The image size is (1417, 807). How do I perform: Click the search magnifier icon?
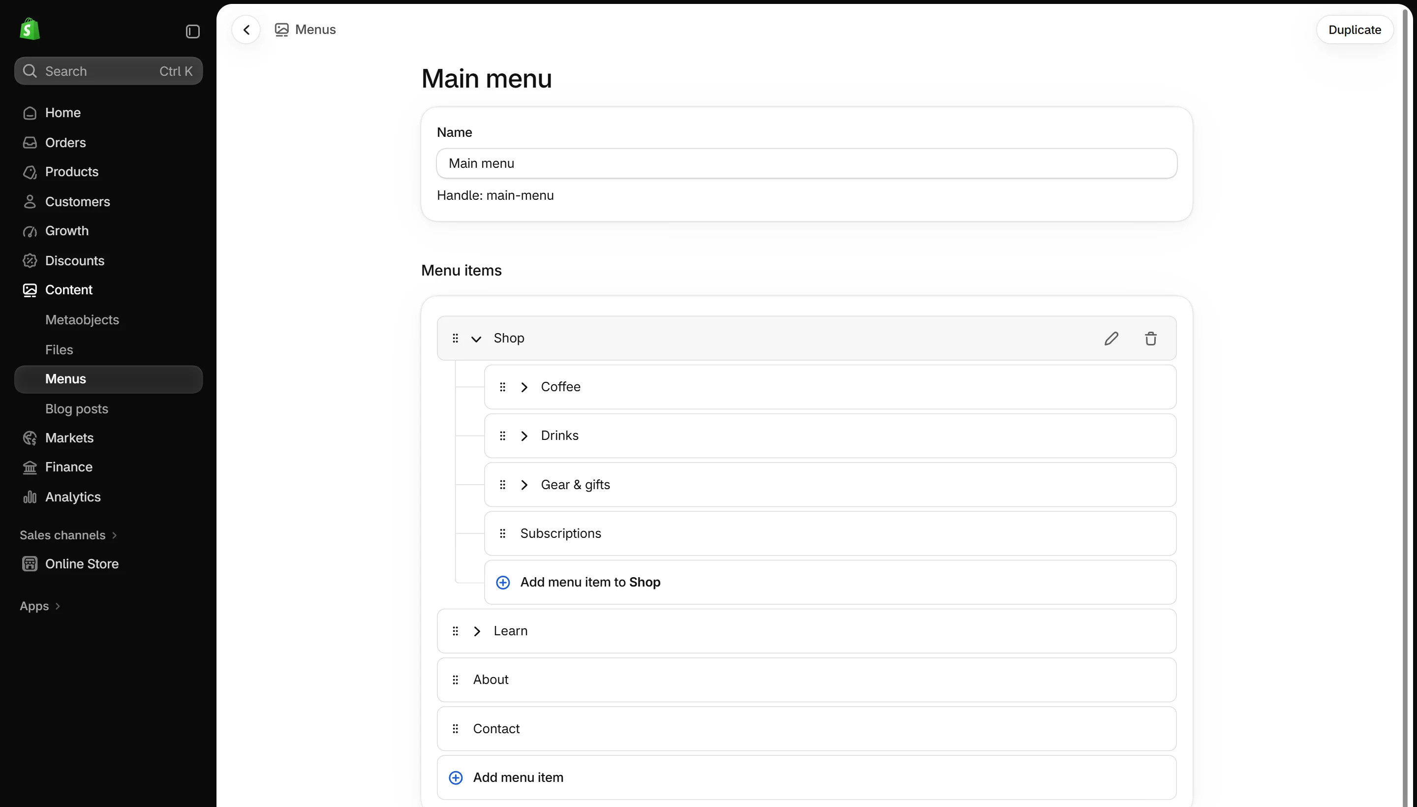pos(30,71)
